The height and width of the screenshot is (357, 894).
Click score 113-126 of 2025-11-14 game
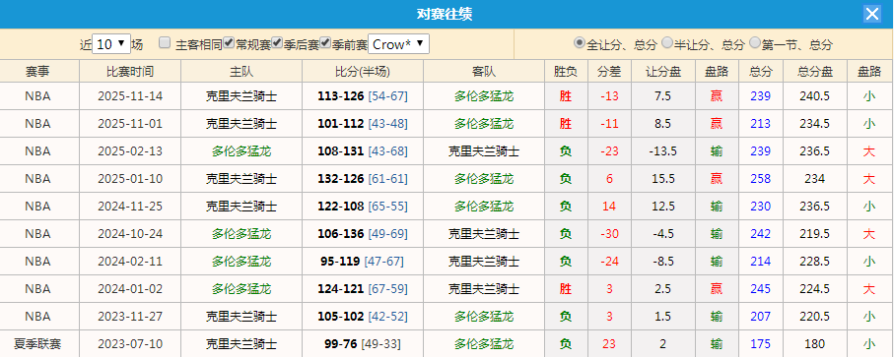point(340,96)
